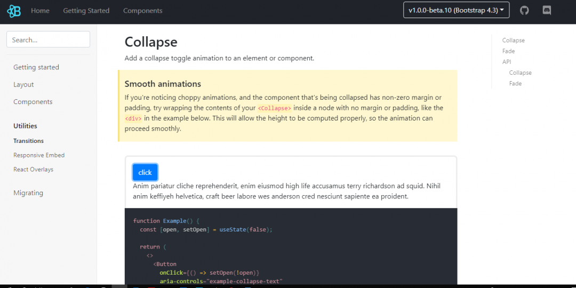Jump to Collapse under API contents

coord(520,73)
